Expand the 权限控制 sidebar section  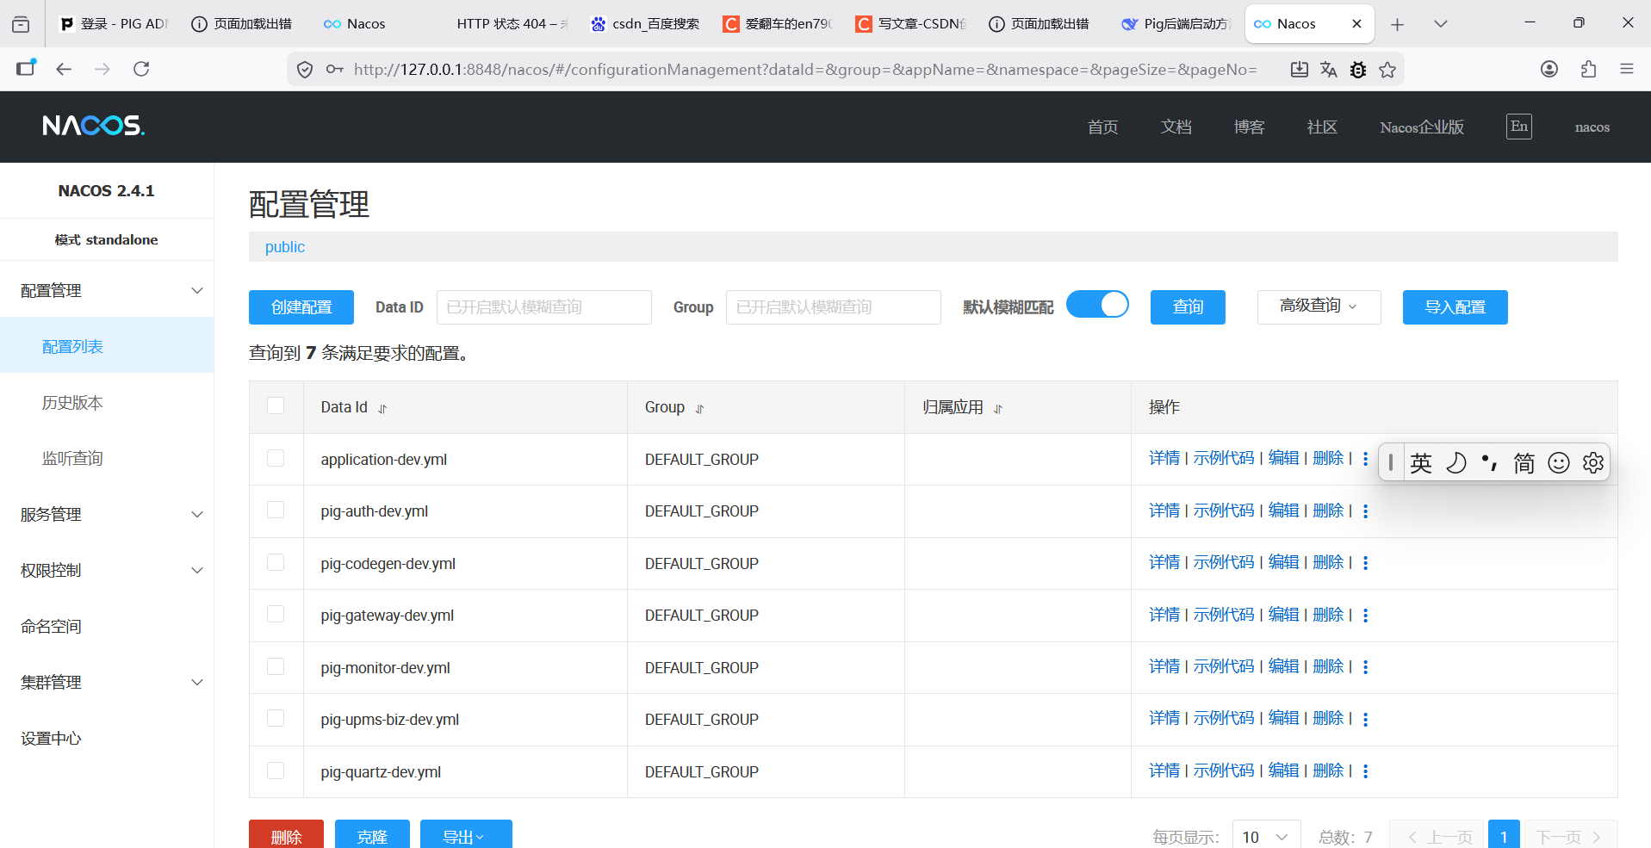107,571
